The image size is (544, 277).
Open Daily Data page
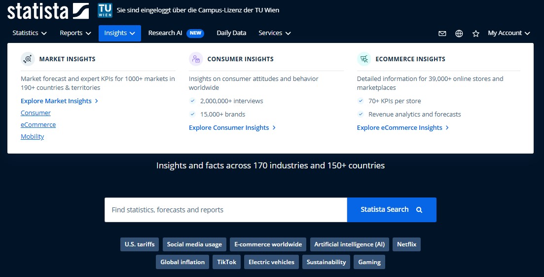pyautogui.click(x=231, y=33)
